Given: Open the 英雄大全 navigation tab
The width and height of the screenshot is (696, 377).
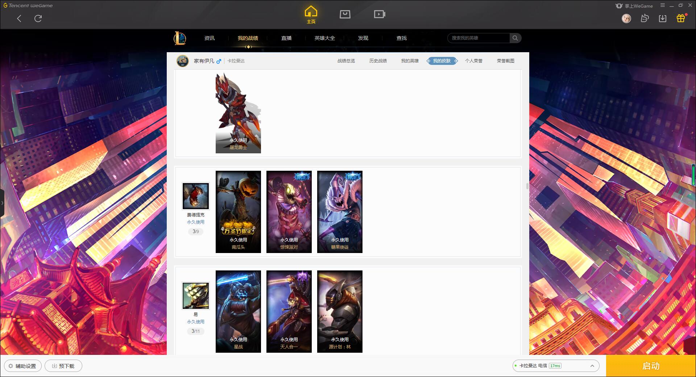Looking at the screenshot, I should tap(325, 38).
